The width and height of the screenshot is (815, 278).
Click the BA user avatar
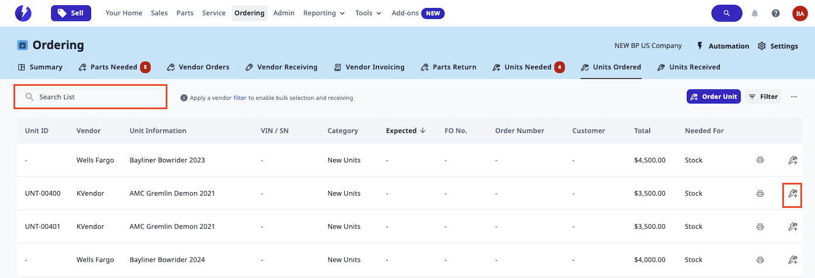pyautogui.click(x=799, y=13)
